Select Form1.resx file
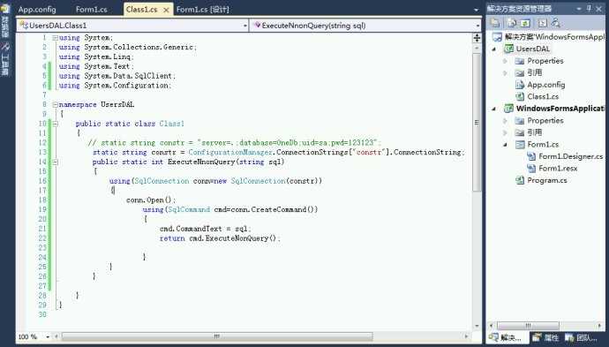This screenshot has height=347, width=609. coord(558,169)
